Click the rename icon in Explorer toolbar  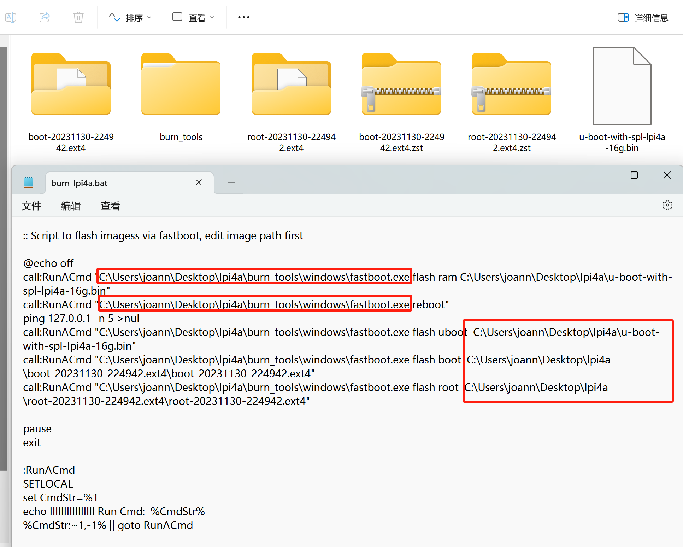tap(11, 17)
